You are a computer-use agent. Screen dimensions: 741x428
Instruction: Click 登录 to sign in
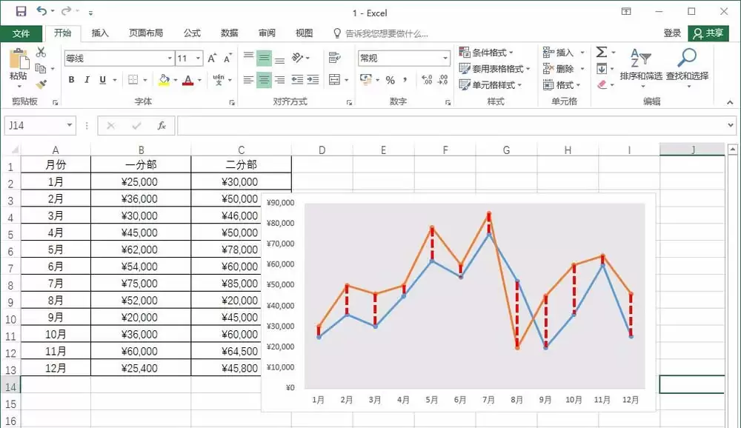(x=672, y=33)
